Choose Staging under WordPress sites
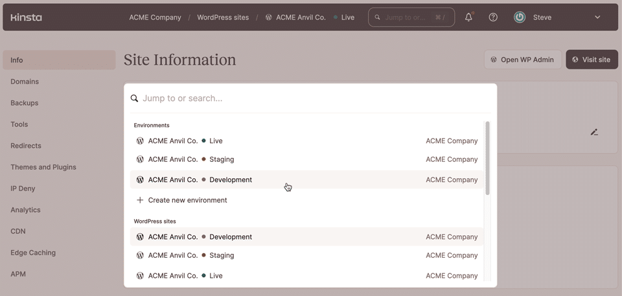Screen dimensions: 622x296 306,256
